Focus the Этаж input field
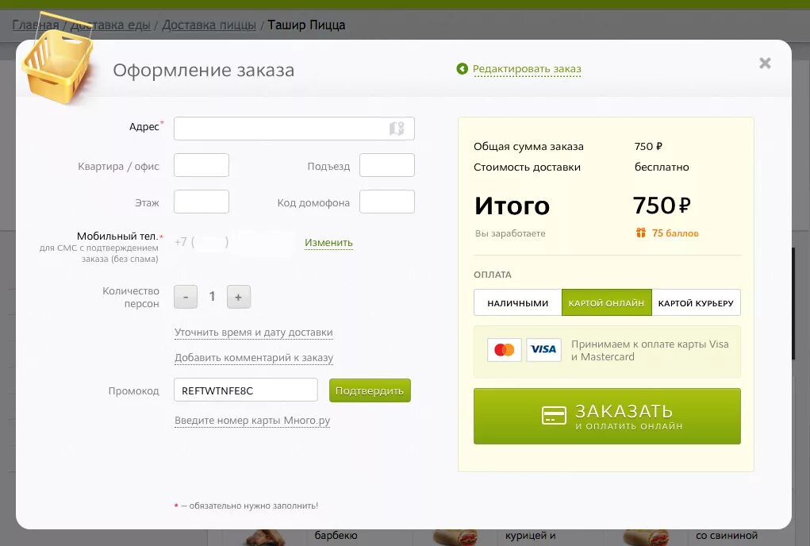Viewport: 810px width, 546px height. (202, 202)
